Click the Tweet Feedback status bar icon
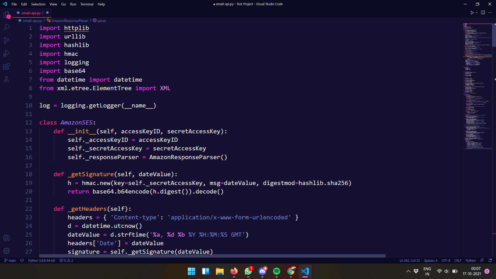The image size is (496, 279). (482, 260)
